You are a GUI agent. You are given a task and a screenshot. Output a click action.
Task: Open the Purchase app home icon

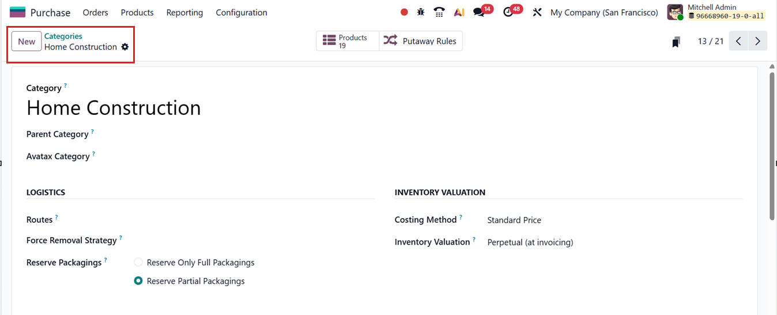[x=18, y=12]
